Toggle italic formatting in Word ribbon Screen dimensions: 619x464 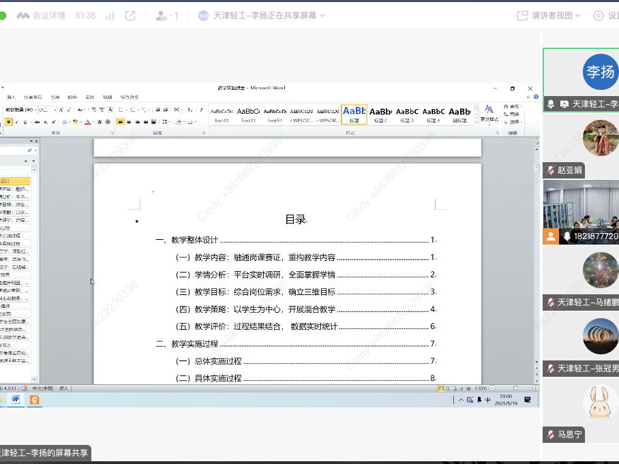pyautogui.click(x=17, y=122)
